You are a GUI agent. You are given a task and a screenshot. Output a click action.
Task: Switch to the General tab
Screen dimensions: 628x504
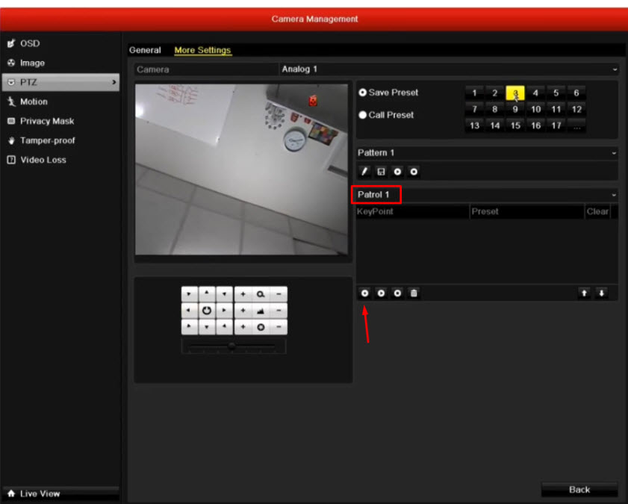(145, 50)
